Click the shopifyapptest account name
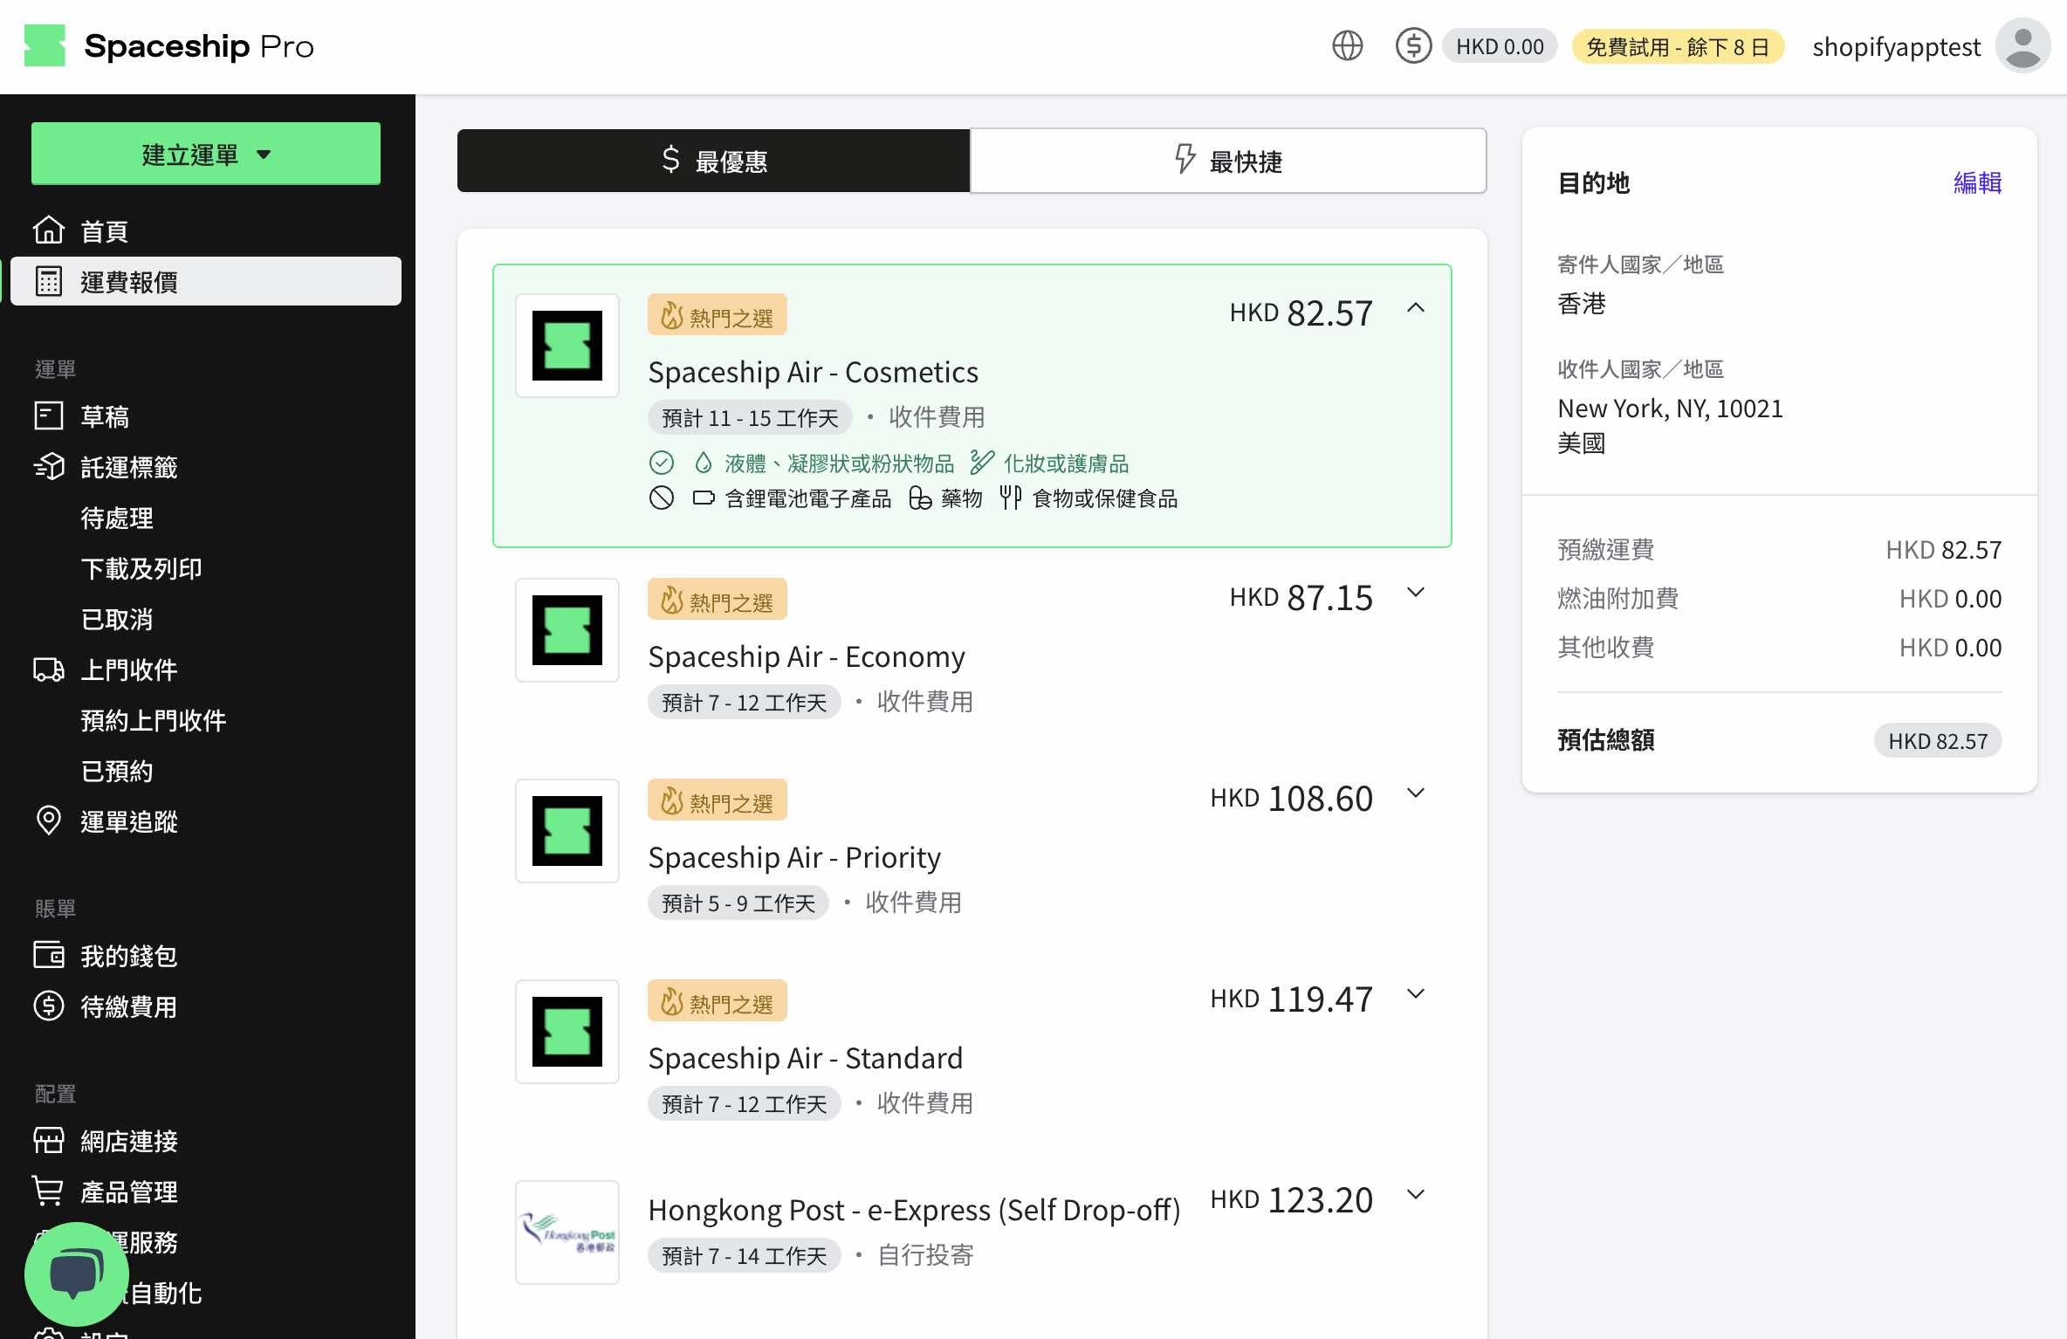 click(1896, 46)
